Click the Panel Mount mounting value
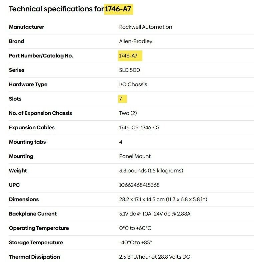This screenshot has height=263, width=254. click(x=135, y=156)
